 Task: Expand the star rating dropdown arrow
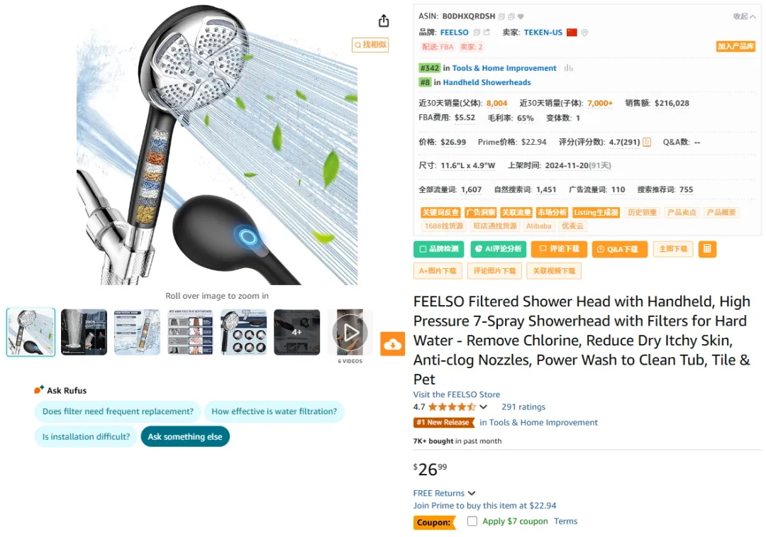[483, 407]
